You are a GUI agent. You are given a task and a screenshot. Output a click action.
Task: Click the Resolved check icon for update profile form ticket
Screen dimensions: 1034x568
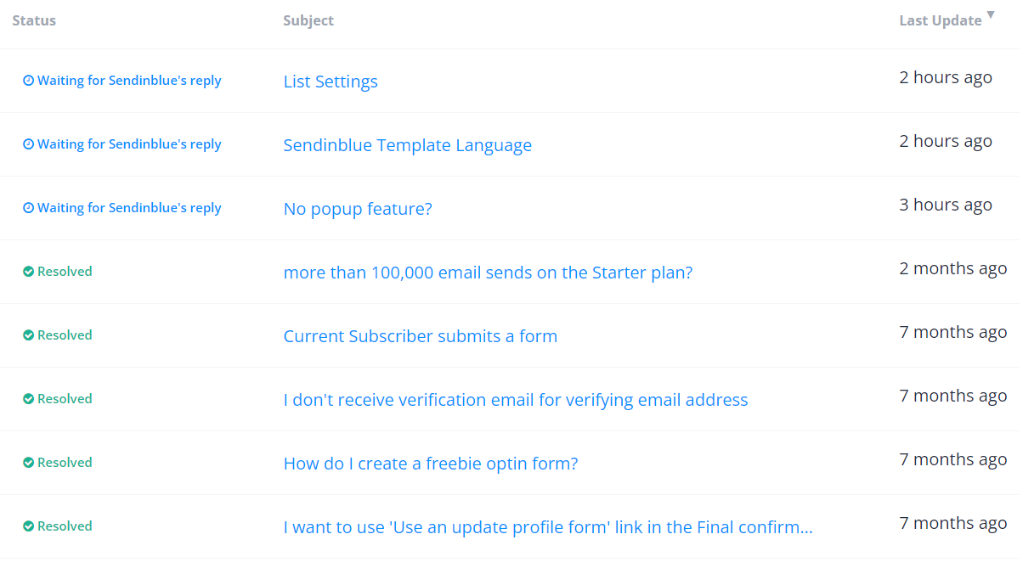pos(28,526)
